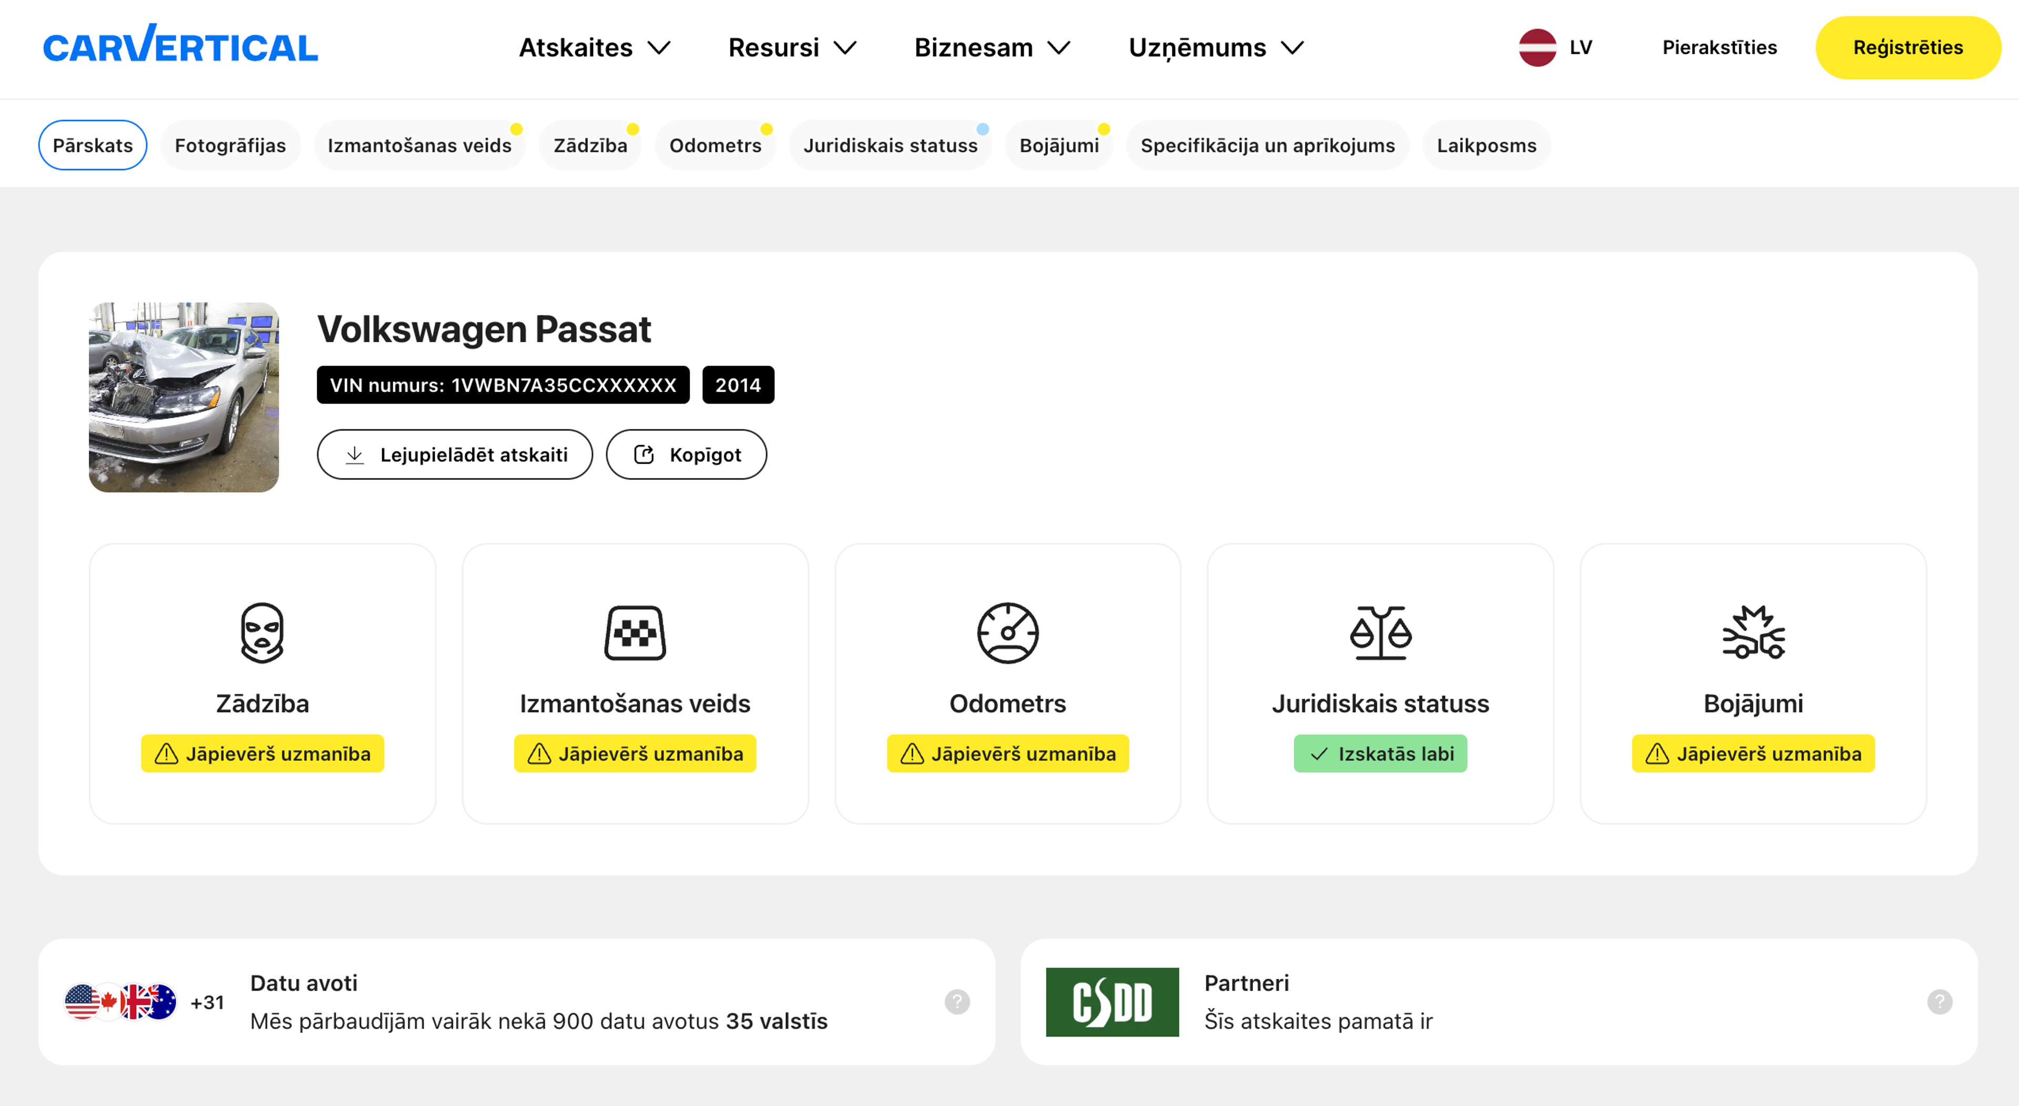Switch to the Fotogrāfijas tab
Image resolution: width=2019 pixels, height=1106 pixels.
[x=230, y=145]
